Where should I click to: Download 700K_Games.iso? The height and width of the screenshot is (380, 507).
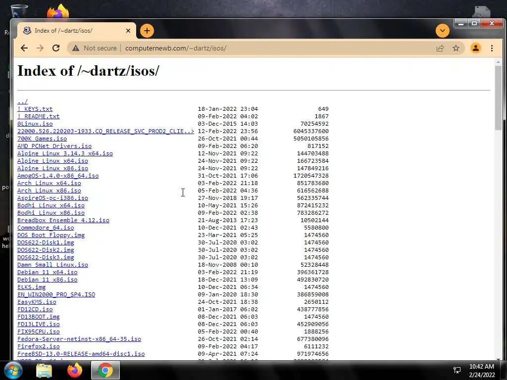coord(42,139)
